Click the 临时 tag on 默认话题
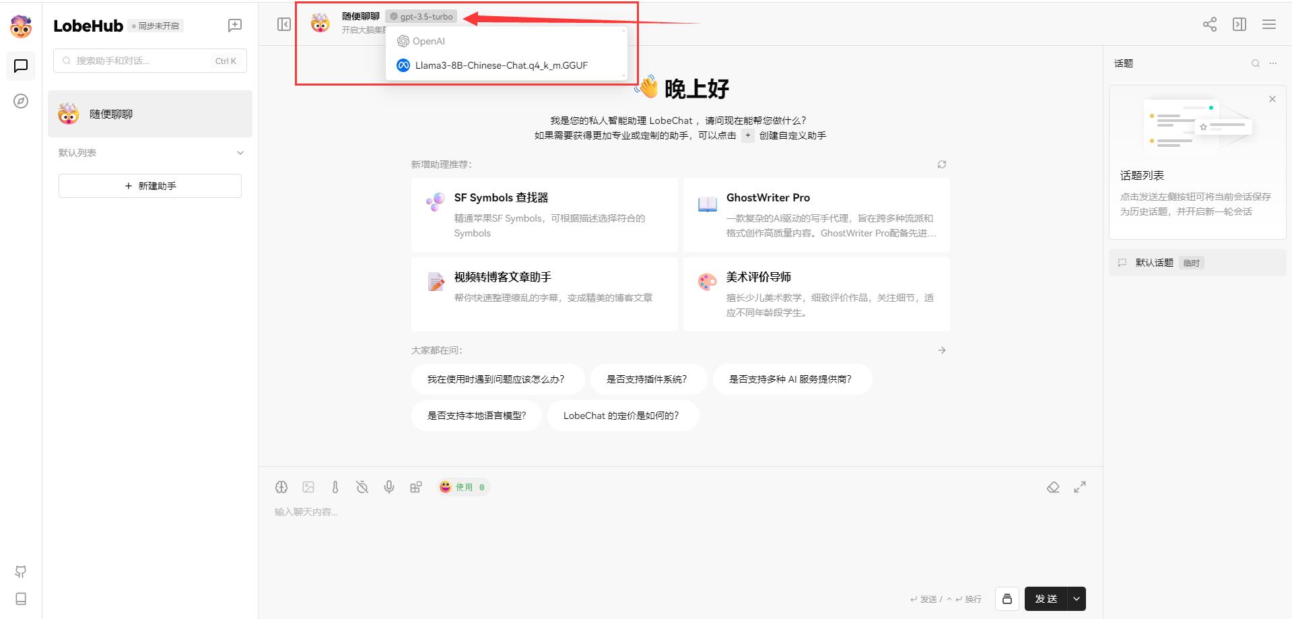The width and height of the screenshot is (1292, 619). click(1191, 263)
